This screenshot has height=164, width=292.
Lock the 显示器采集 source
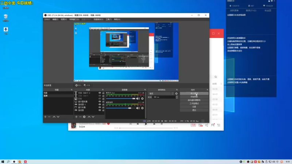pos(103,102)
